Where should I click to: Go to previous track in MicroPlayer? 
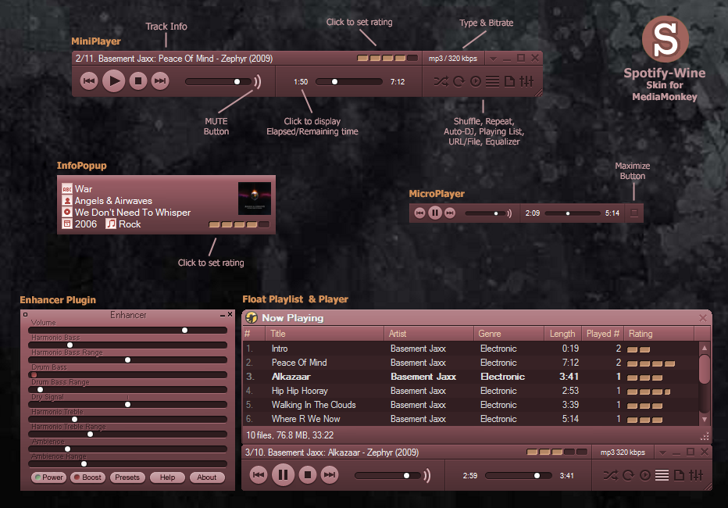(419, 213)
